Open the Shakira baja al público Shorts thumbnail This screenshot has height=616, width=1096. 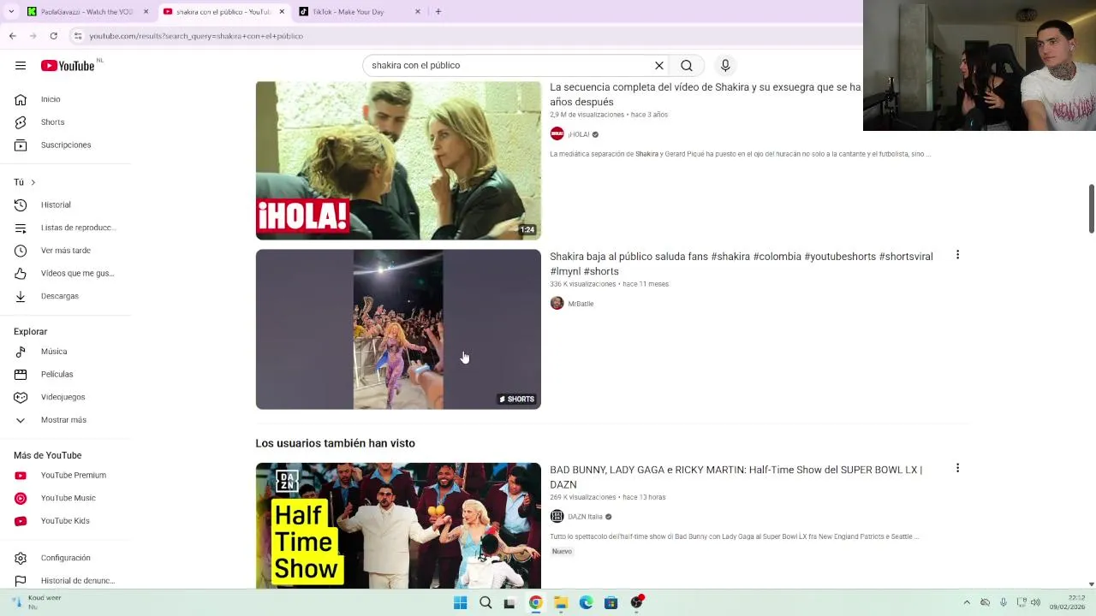click(x=398, y=329)
